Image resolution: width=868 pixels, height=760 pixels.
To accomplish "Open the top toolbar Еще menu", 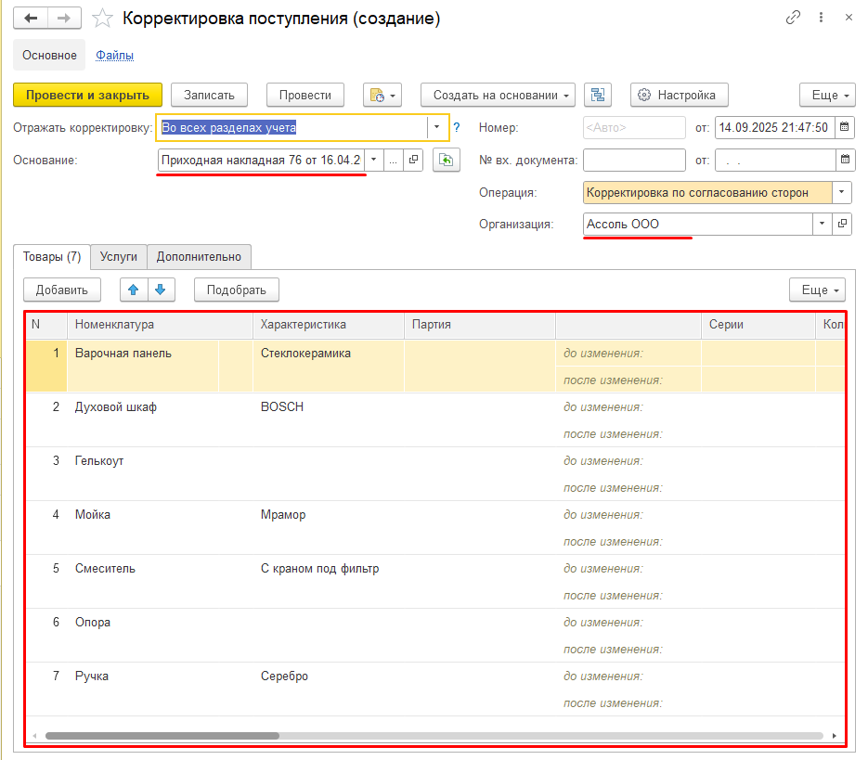I will pos(827,96).
